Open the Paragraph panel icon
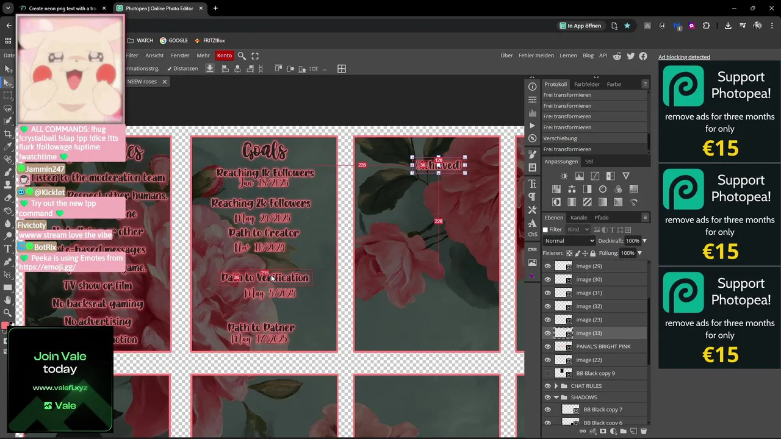 532,197
